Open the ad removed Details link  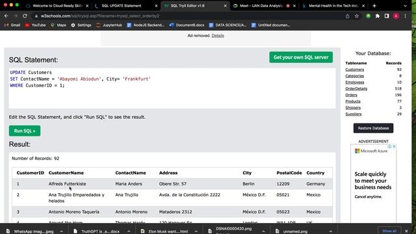click(218, 36)
